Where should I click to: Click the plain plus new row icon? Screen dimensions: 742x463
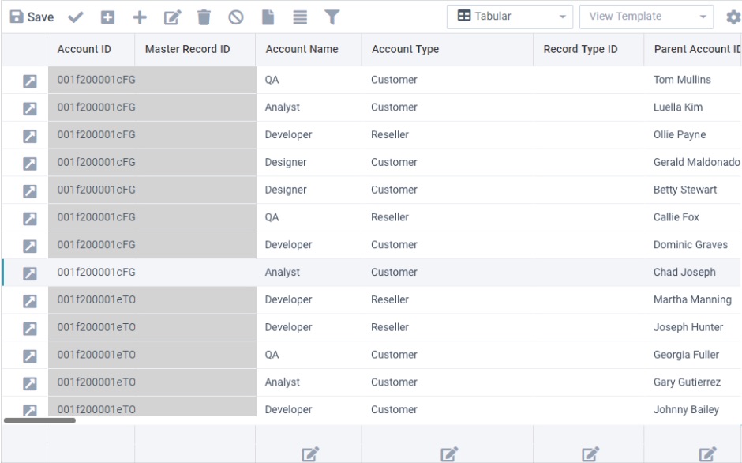(140, 17)
